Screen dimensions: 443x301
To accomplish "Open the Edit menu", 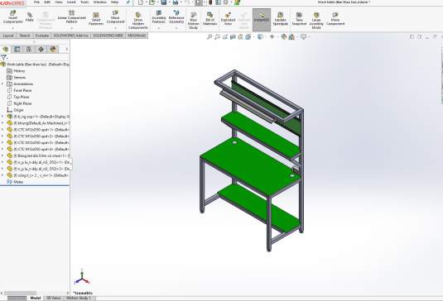I will tap(47, 2).
